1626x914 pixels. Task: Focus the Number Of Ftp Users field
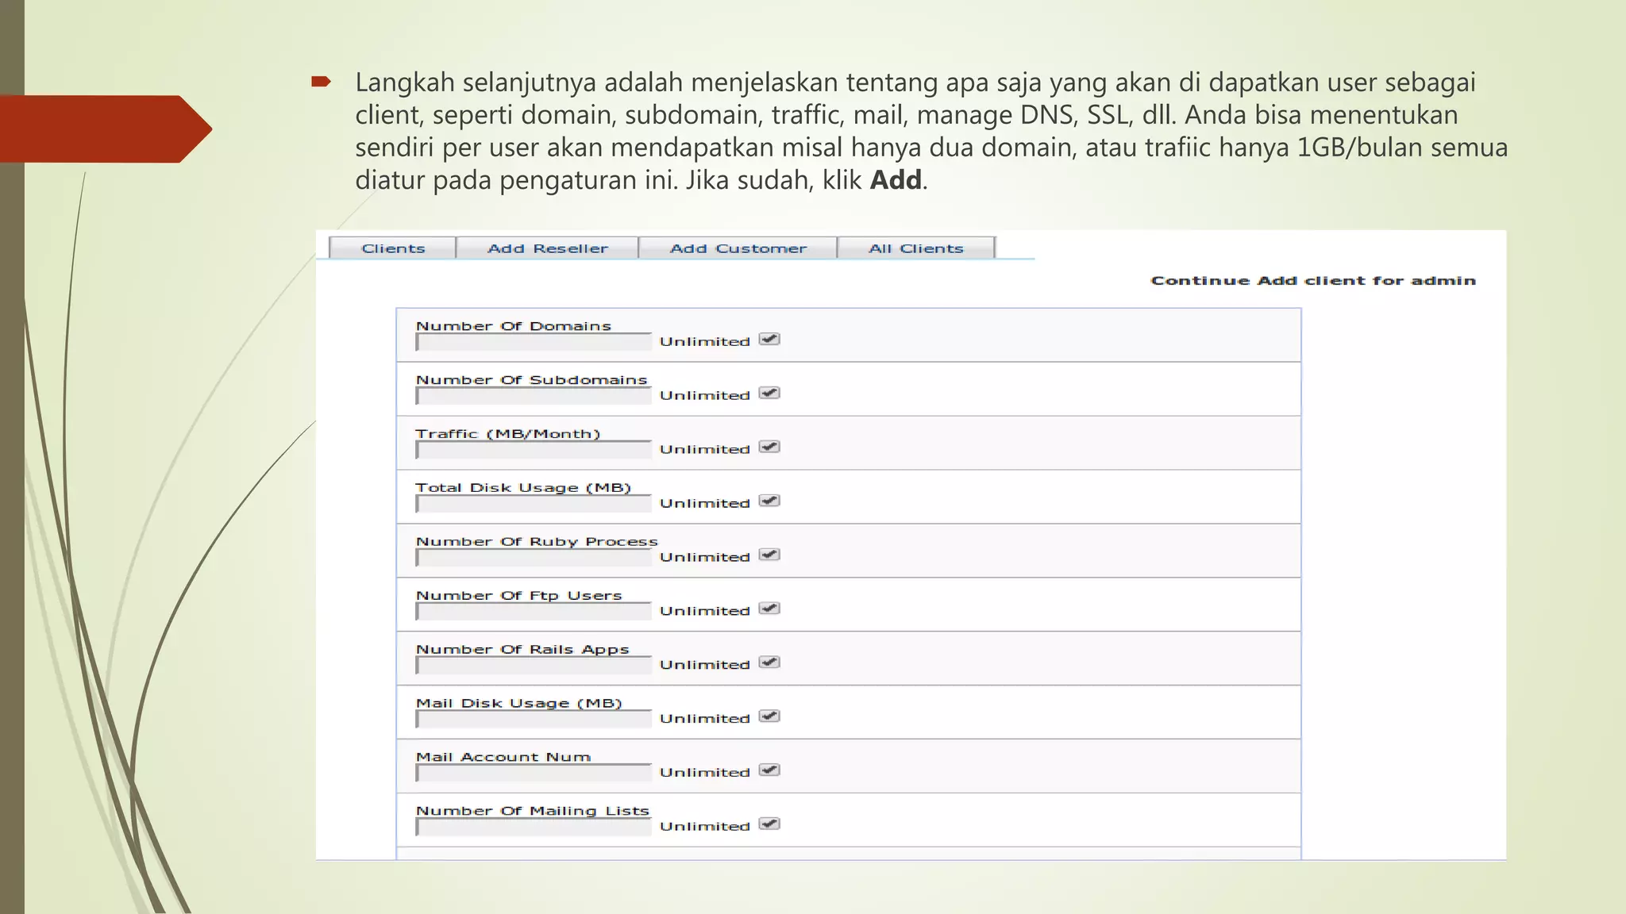click(534, 612)
